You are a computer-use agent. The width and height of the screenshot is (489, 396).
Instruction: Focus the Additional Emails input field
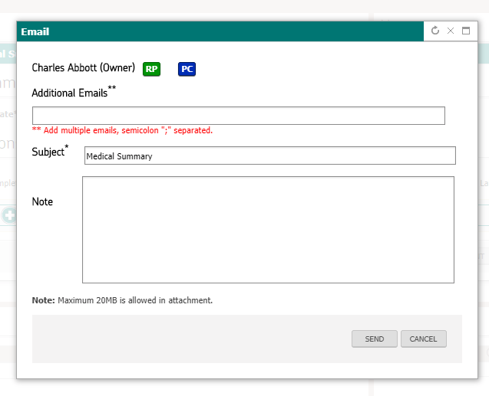tap(239, 116)
